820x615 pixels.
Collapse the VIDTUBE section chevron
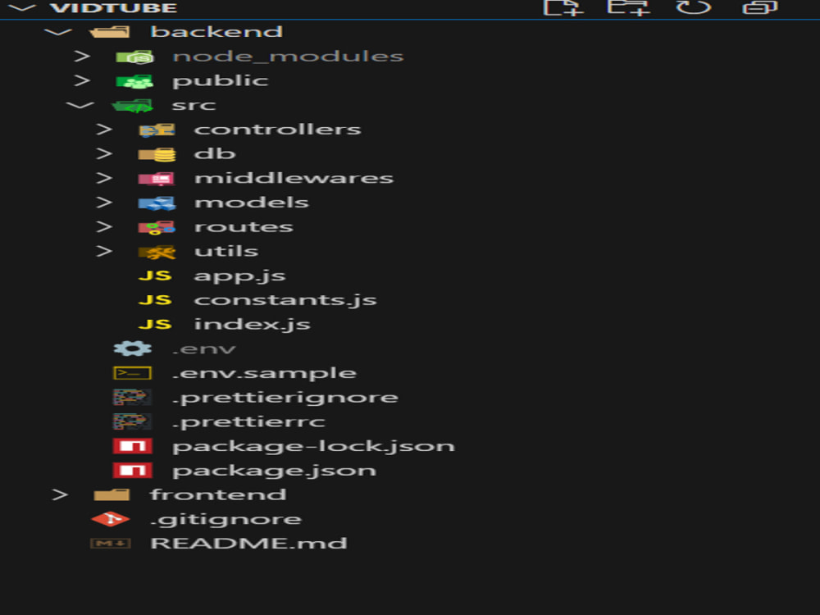point(22,8)
